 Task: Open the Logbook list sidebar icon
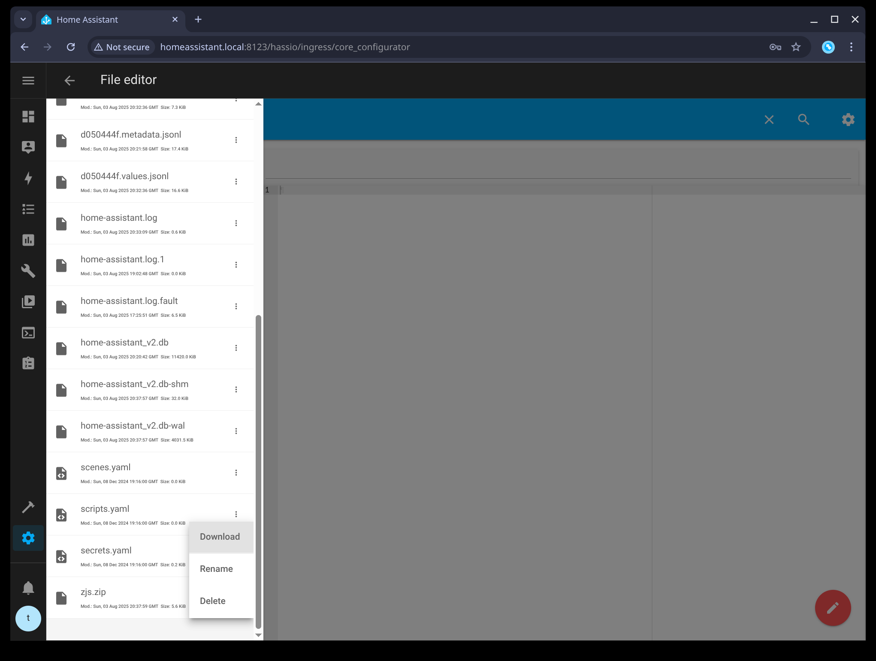[x=28, y=209]
